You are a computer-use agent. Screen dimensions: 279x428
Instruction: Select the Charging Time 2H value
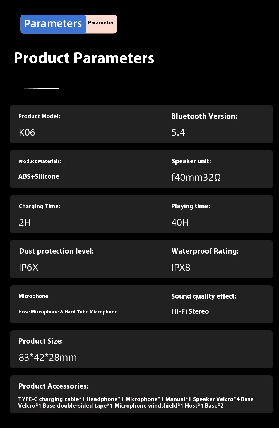(x=25, y=223)
